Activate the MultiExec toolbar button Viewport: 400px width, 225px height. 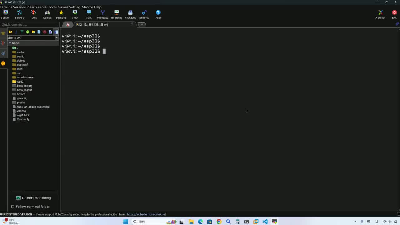click(102, 14)
